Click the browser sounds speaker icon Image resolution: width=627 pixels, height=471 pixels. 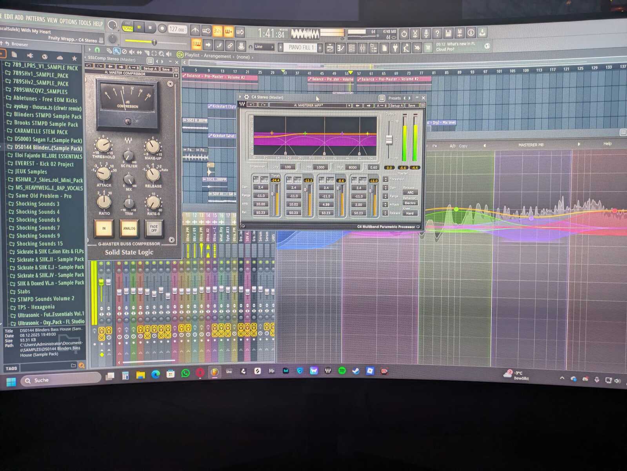(x=30, y=55)
